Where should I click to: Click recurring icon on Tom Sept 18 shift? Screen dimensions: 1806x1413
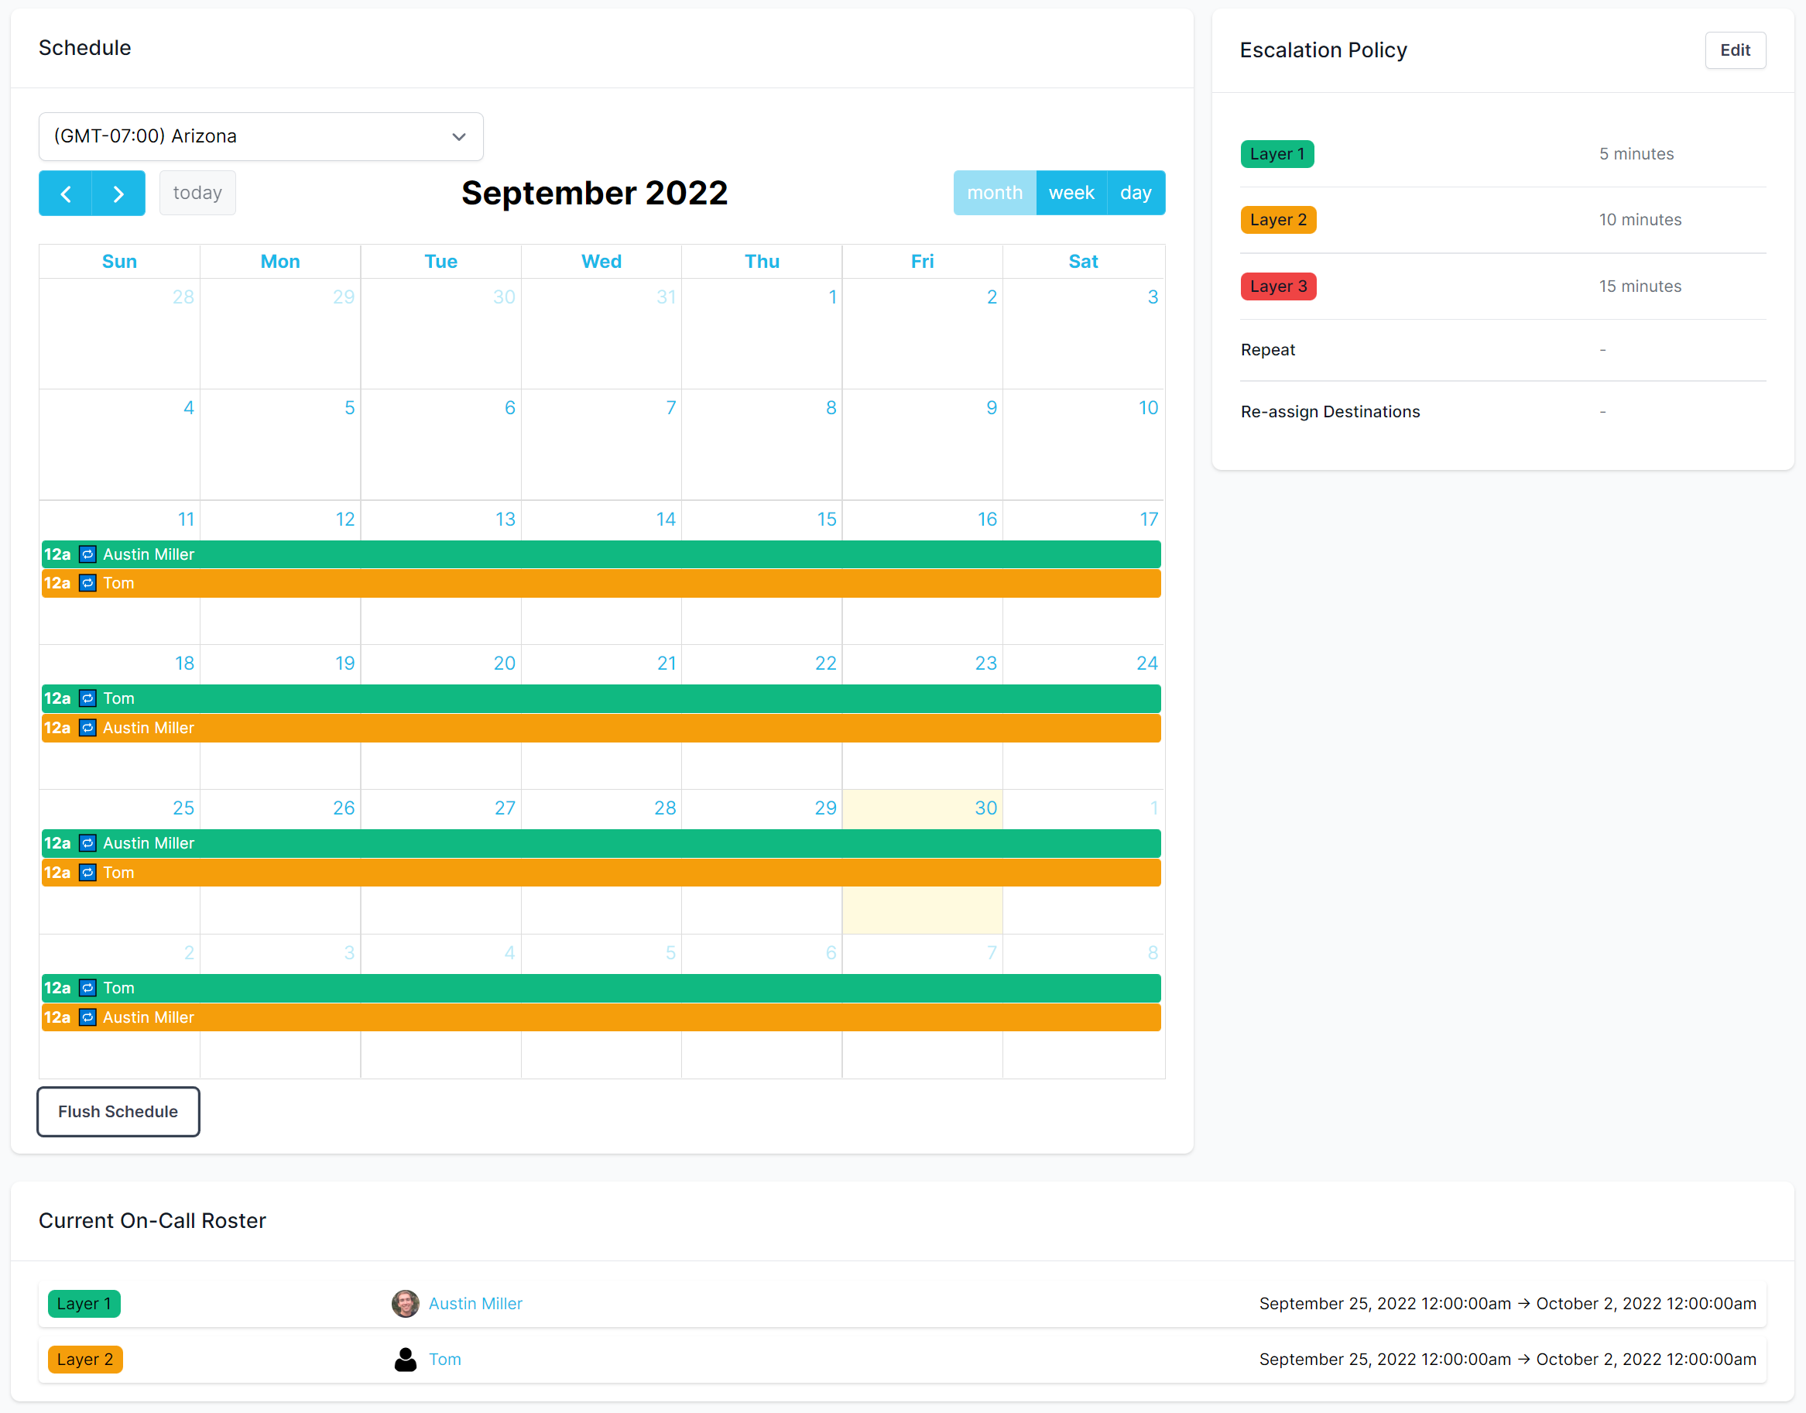coord(87,698)
